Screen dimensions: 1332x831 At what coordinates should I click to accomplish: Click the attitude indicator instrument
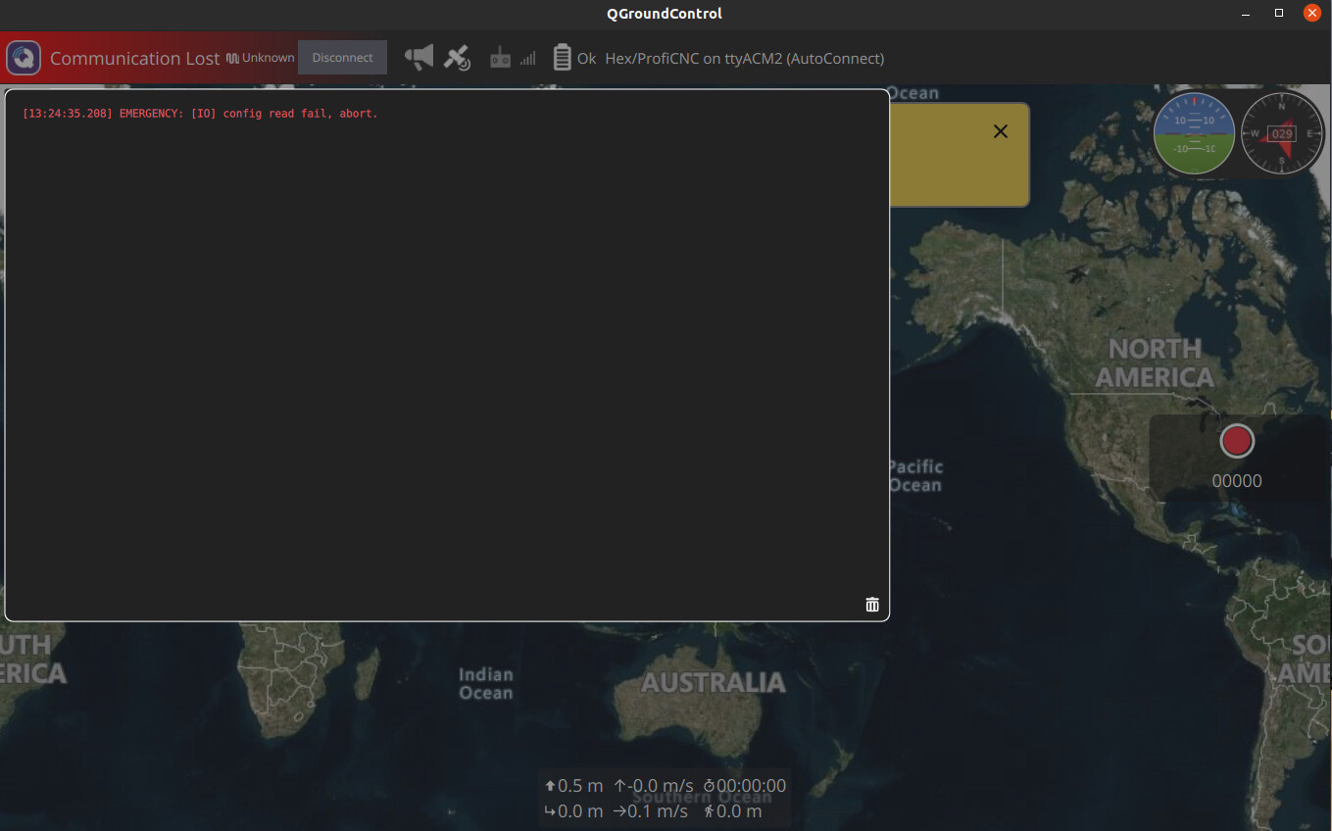tap(1194, 134)
